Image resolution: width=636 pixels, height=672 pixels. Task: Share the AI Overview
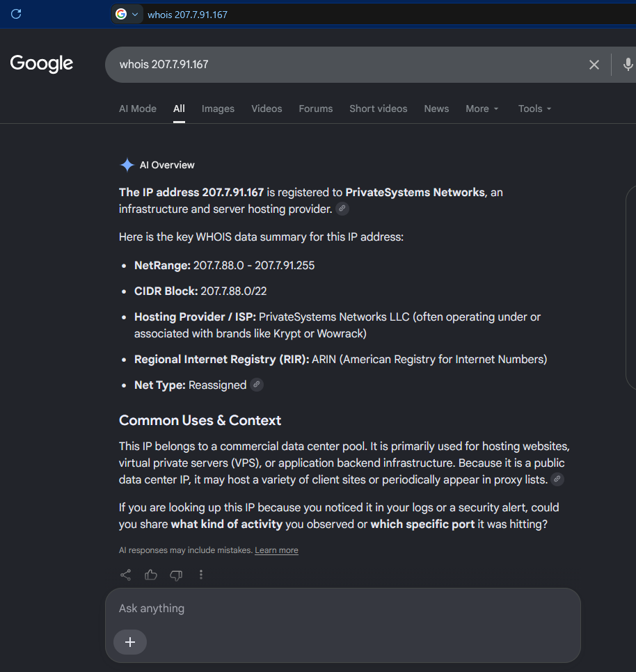(x=125, y=575)
